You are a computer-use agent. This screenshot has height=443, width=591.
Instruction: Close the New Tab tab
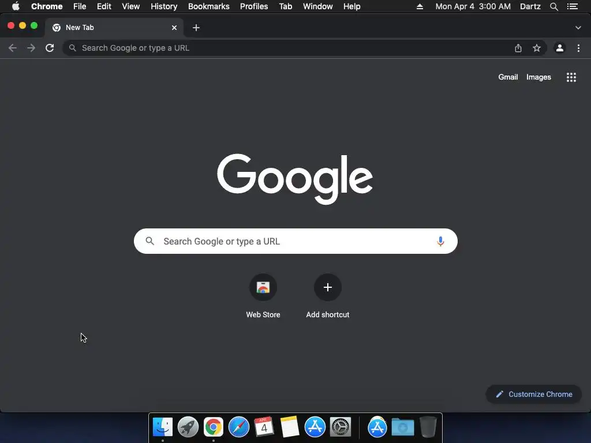click(x=174, y=28)
